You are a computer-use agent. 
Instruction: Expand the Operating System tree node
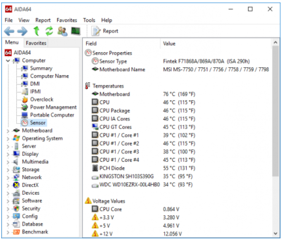[8, 138]
